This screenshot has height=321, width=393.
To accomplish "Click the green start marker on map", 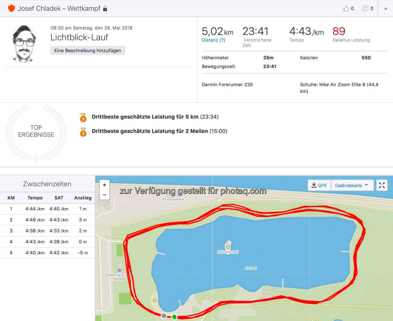I will 174,317.
